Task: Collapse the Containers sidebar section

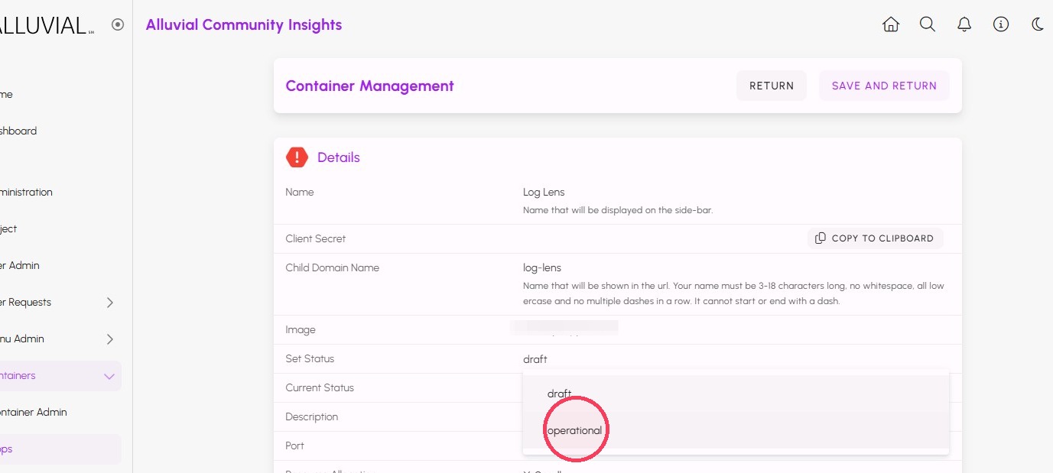Action: [x=109, y=376]
